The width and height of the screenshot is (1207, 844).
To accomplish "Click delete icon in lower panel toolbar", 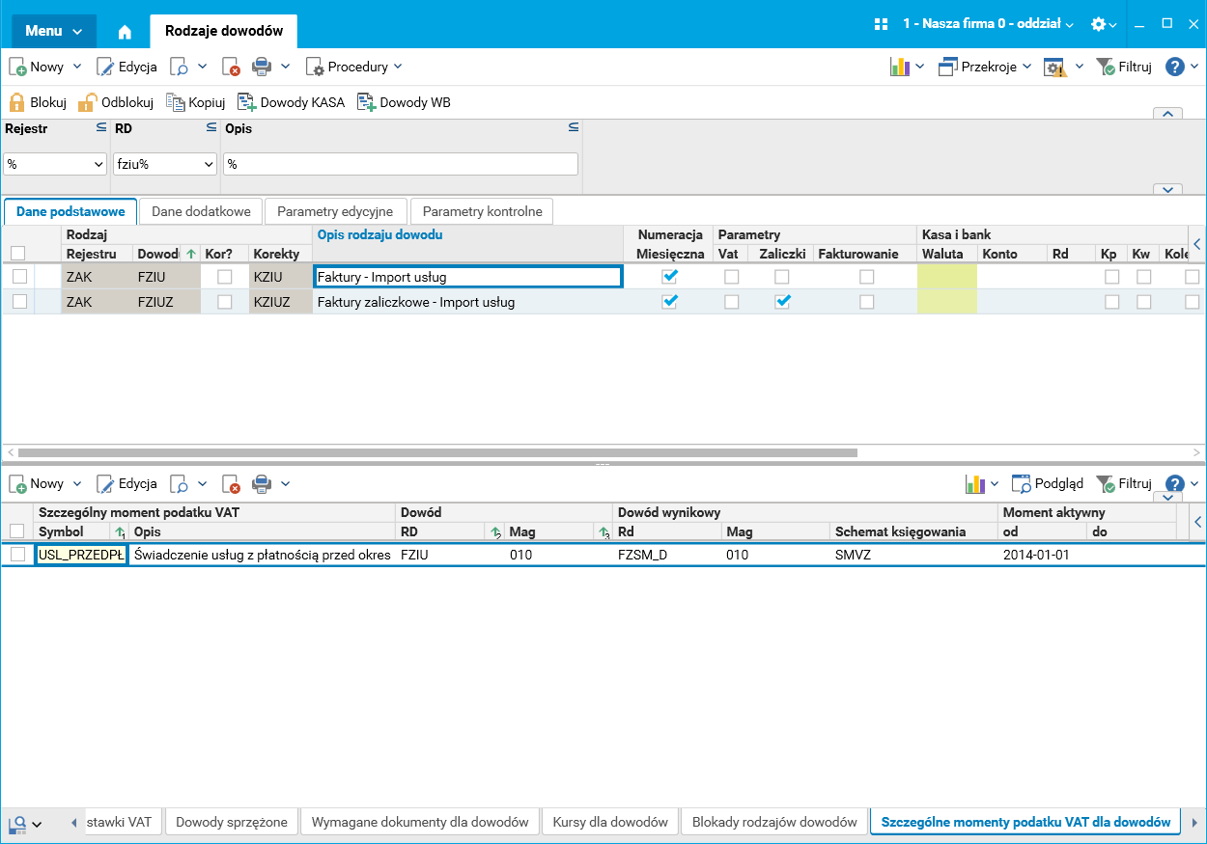I will (231, 483).
